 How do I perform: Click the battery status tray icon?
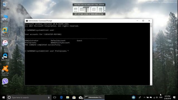(148, 97)
